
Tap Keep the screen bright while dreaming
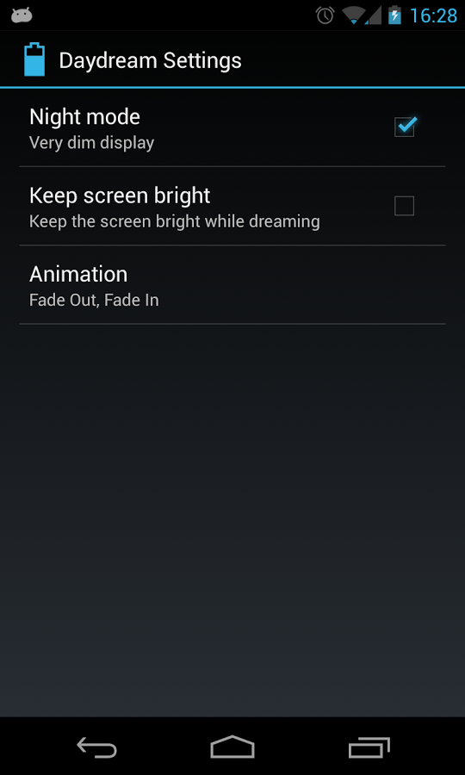click(x=175, y=221)
